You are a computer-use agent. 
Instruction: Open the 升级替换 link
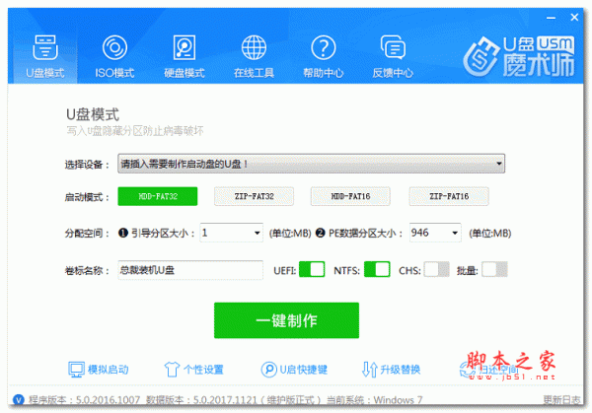click(401, 370)
